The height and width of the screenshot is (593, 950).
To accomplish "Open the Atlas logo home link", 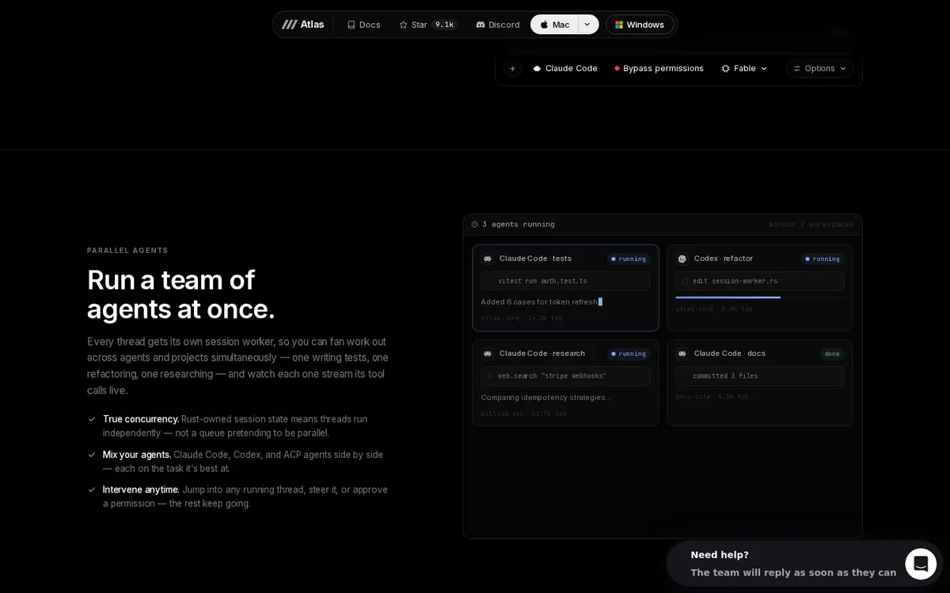I will tap(303, 25).
